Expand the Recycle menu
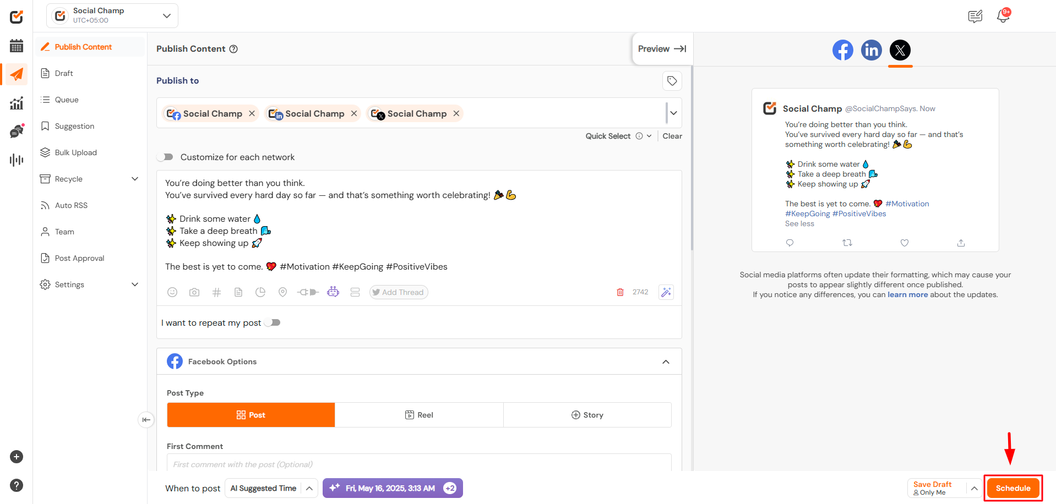Viewport: 1056px width, 504px height. (x=135, y=179)
